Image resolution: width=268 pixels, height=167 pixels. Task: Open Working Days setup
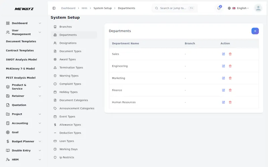click(74, 149)
